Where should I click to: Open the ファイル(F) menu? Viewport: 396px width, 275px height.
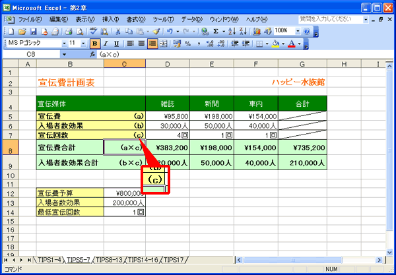30,19
